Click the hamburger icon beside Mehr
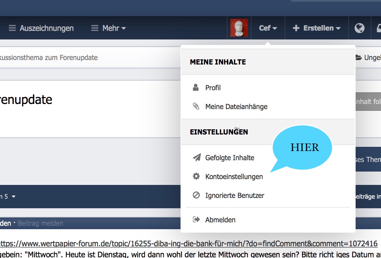Viewport: 381px width, 258px height. pyautogui.click(x=95, y=28)
